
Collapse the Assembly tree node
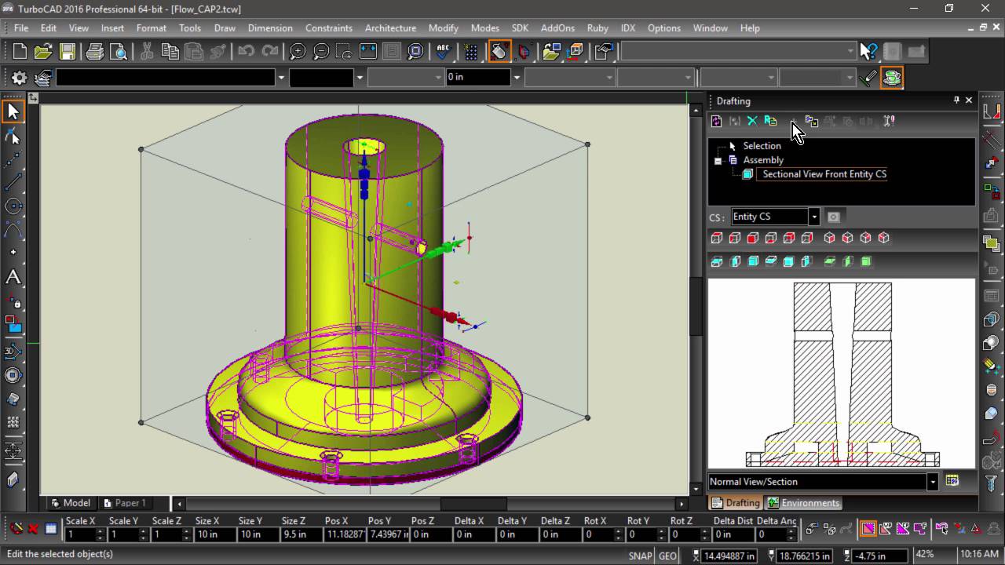718,160
